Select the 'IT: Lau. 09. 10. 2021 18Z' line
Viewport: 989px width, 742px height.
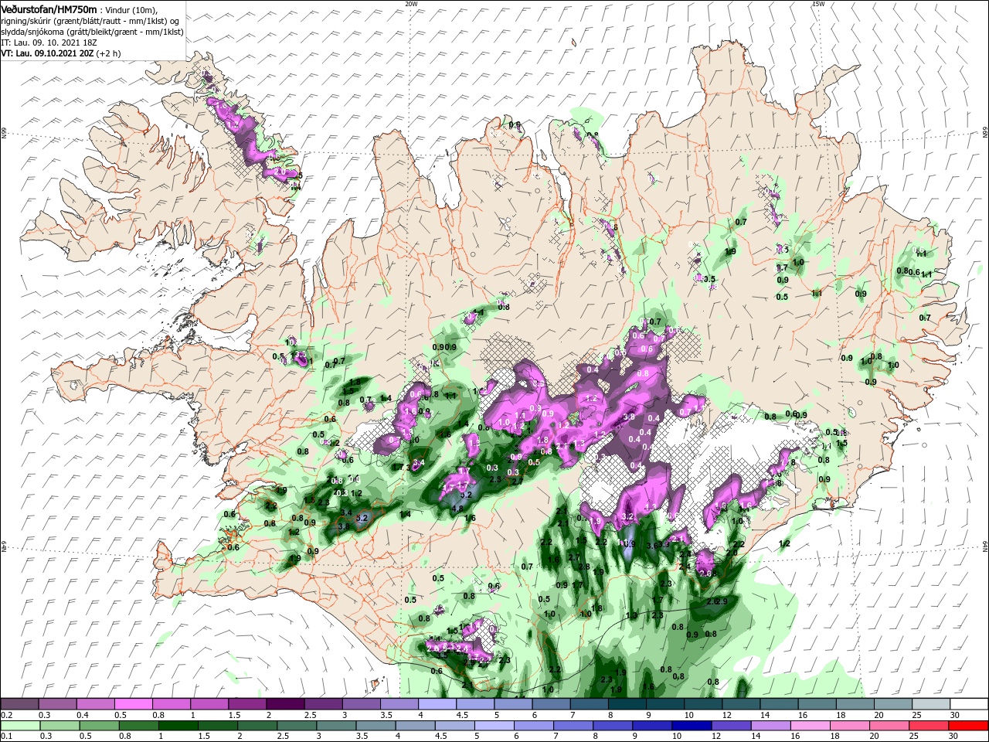[49, 42]
